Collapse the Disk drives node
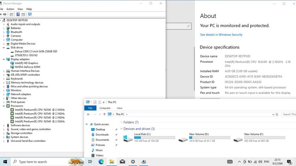The height and width of the screenshot is (166, 296). click(x=4, y=48)
